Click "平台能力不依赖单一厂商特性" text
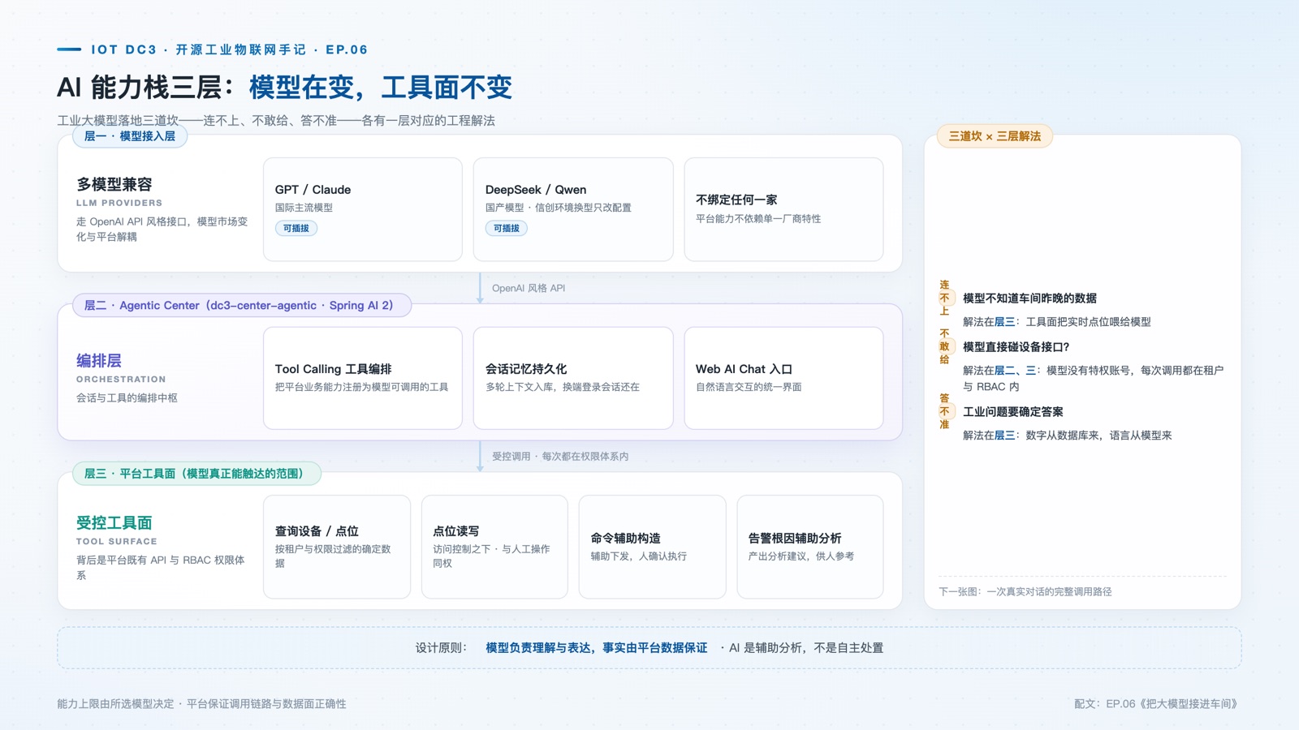The width and height of the screenshot is (1299, 730). click(x=758, y=219)
